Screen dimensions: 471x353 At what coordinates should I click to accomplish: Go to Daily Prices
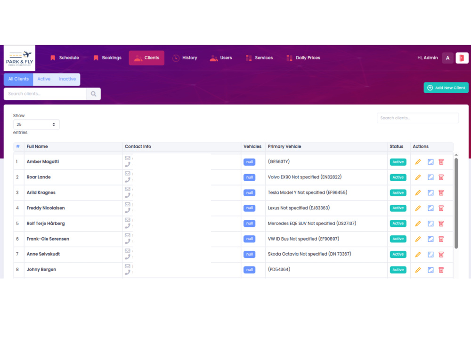click(x=303, y=58)
